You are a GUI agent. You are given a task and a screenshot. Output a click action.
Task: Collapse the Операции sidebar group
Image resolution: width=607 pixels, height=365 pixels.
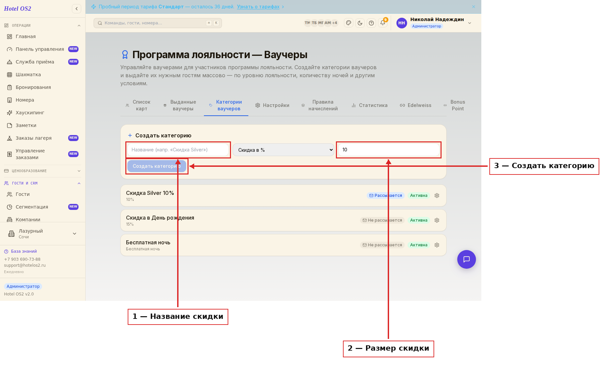click(x=42, y=25)
